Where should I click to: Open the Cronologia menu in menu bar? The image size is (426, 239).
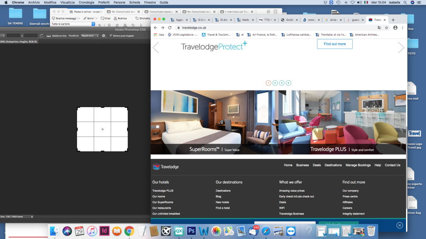pos(86,2)
